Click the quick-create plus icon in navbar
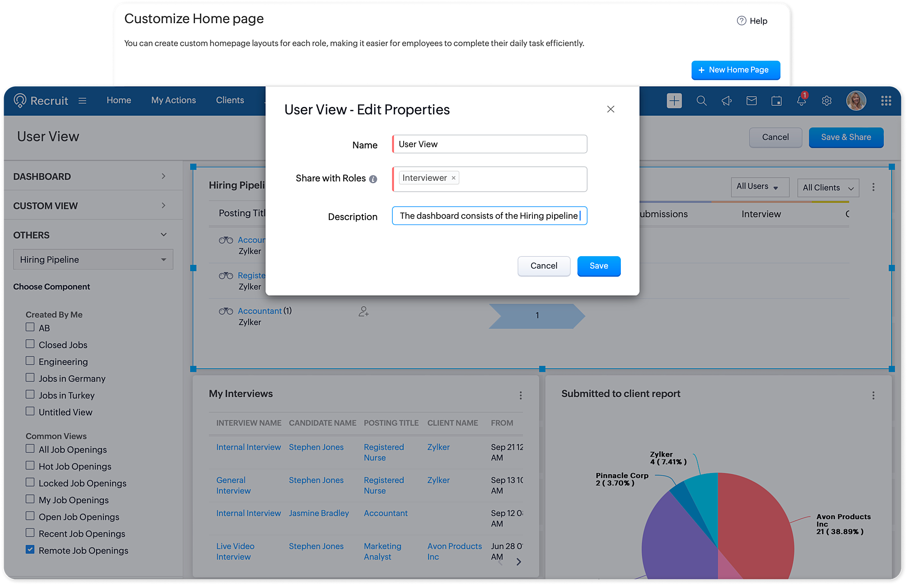 point(674,101)
